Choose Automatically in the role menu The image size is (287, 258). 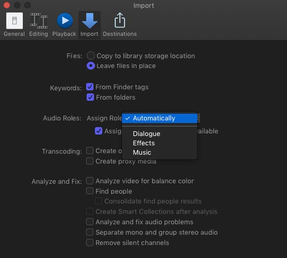pos(160,118)
